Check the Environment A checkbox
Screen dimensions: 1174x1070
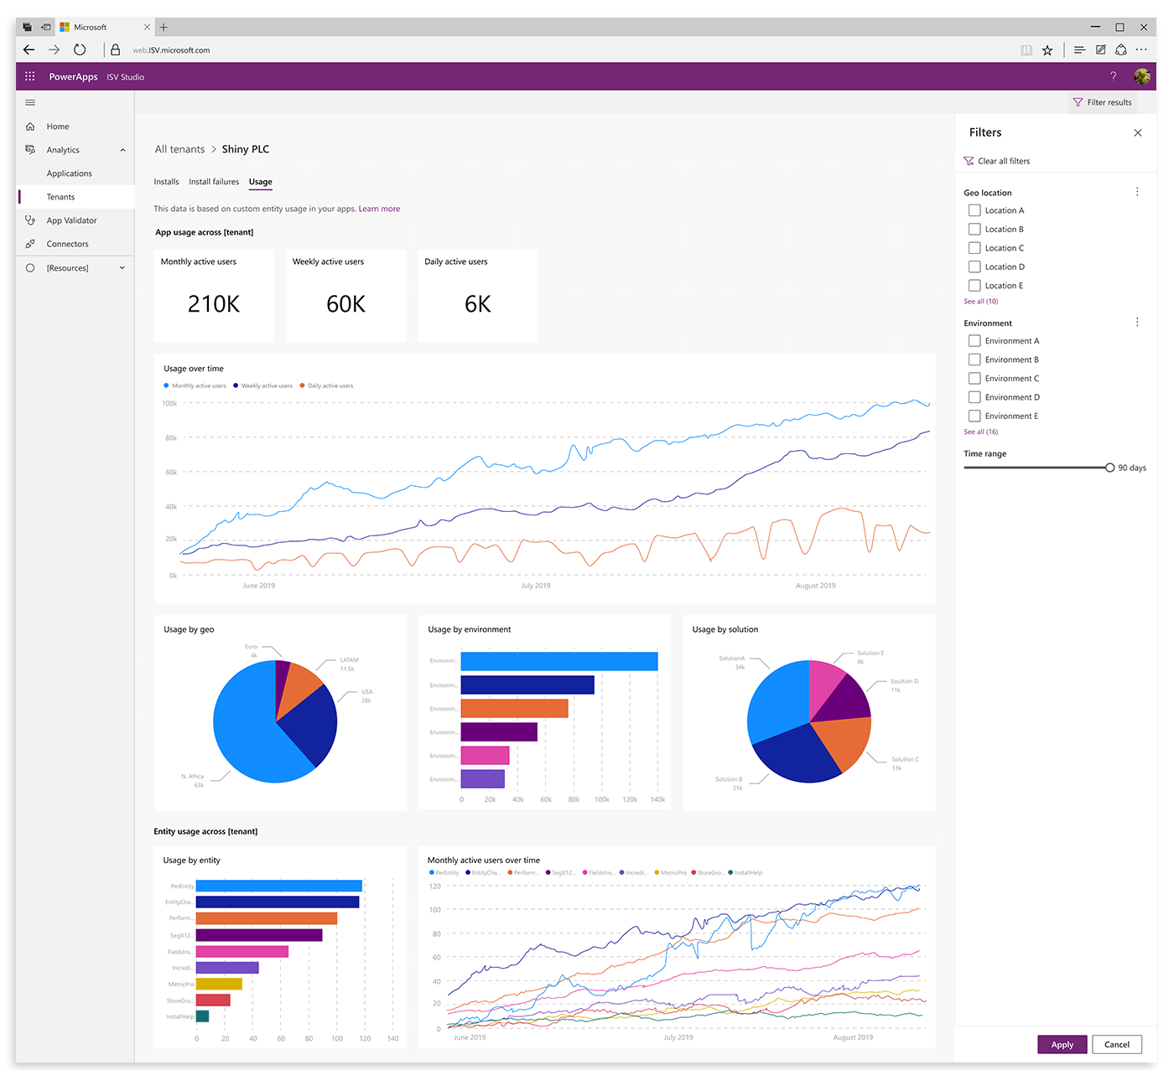[x=974, y=341]
